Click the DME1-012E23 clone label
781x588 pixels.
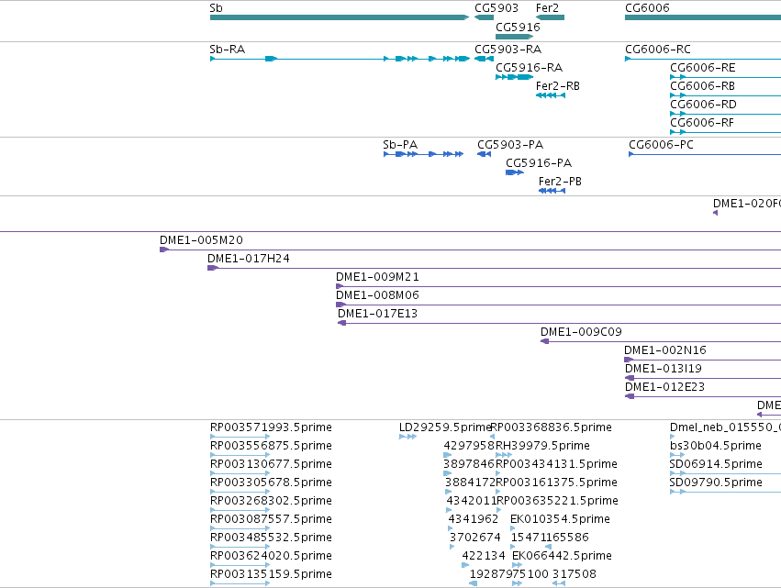tap(664, 387)
